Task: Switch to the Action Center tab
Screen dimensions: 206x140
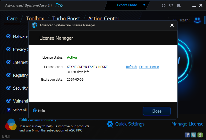Action: click(104, 18)
